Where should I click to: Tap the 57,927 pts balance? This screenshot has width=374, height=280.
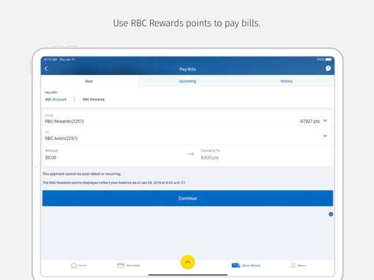click(309, 121)
